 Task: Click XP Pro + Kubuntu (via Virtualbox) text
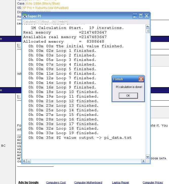pos(46,8)
